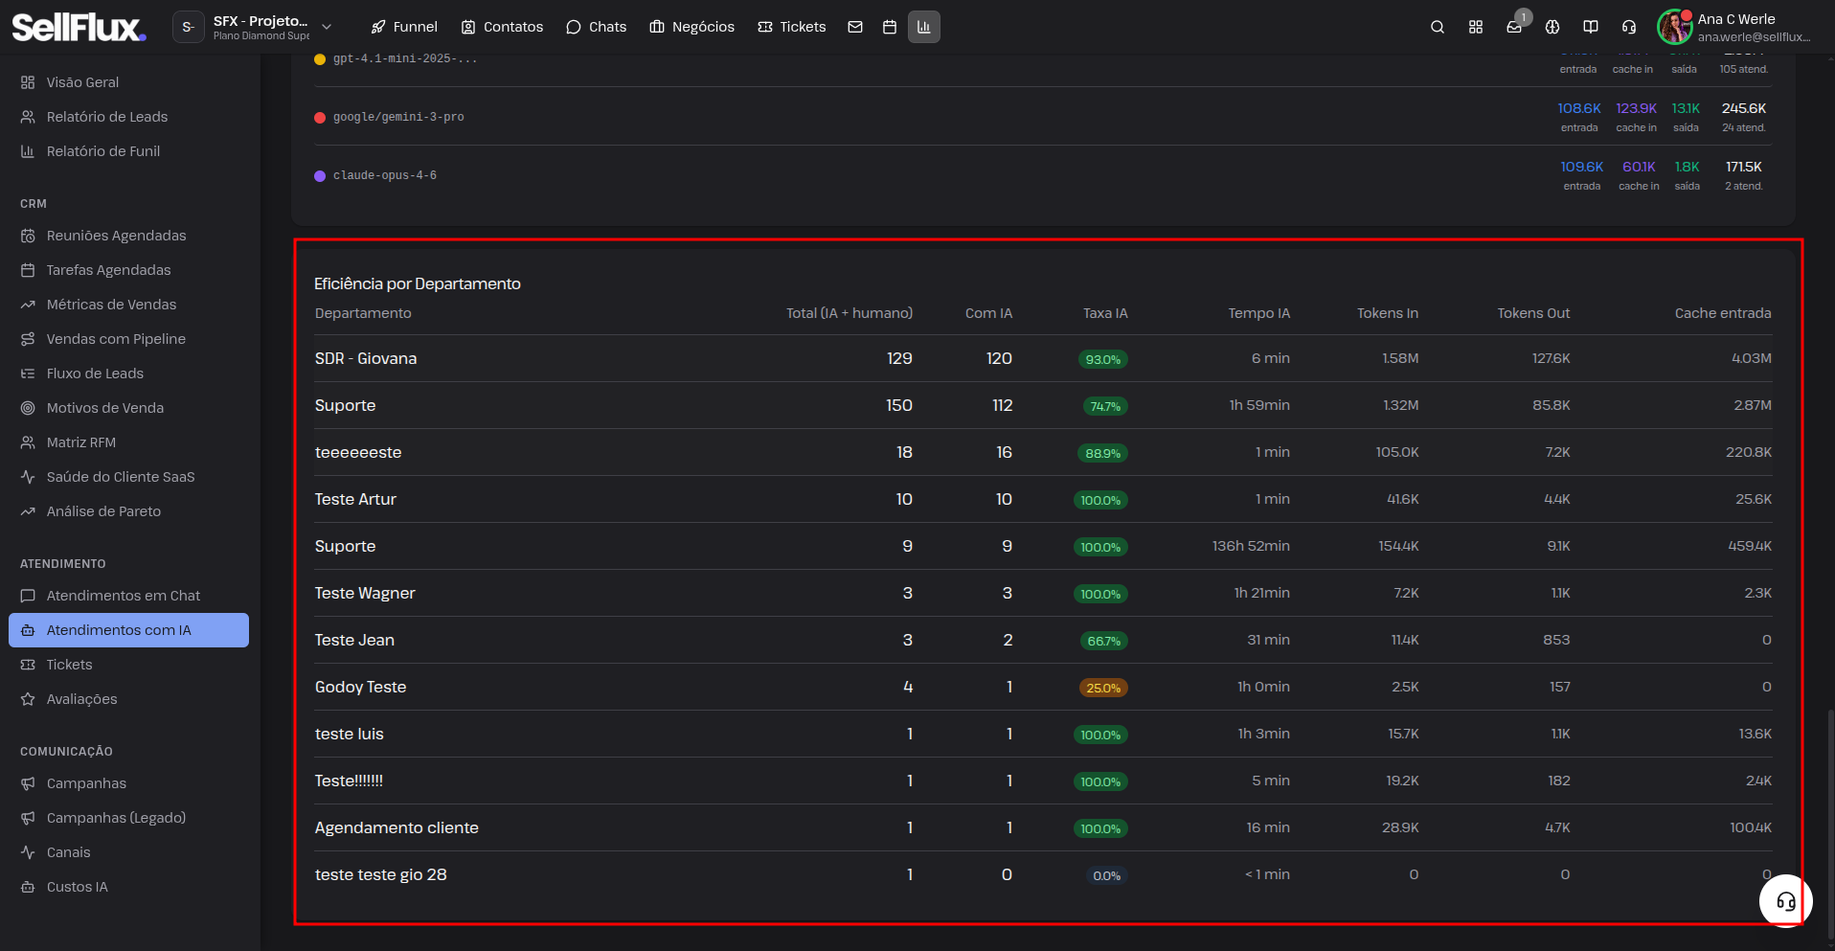Click the Vendas com Pipeline coins icon
Image resolution: width=1835 pixels, height=951 pixels.
(x=28, y=339)
